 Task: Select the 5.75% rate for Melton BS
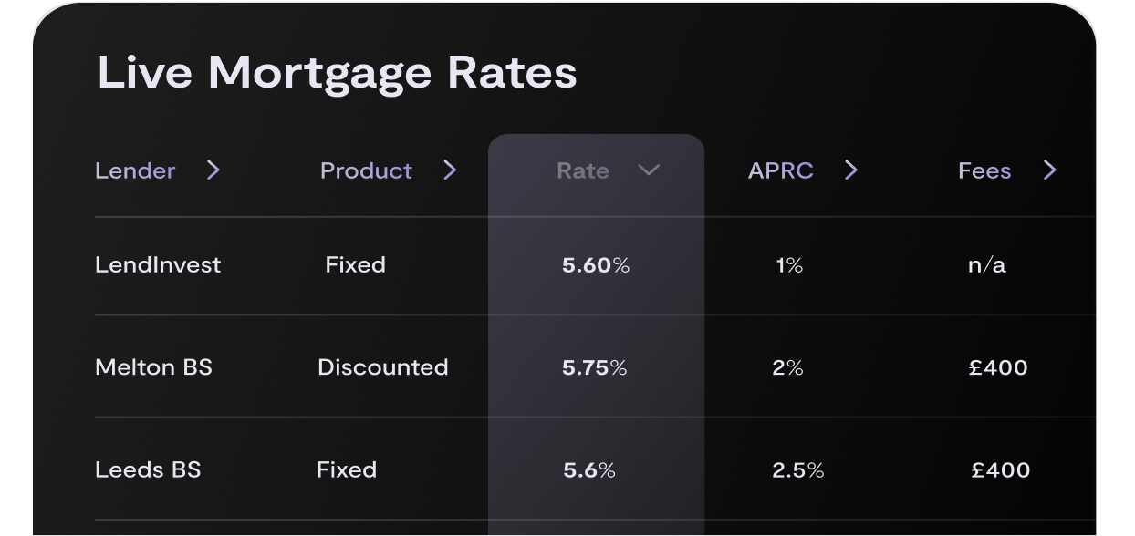pos(595,367)
